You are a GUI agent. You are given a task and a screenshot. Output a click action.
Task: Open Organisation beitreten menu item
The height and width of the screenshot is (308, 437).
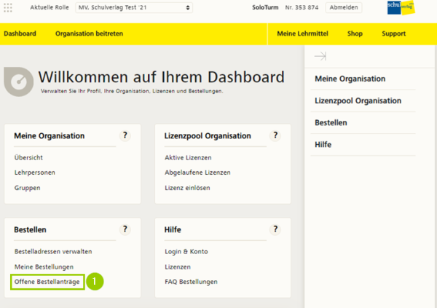point(89,33)
